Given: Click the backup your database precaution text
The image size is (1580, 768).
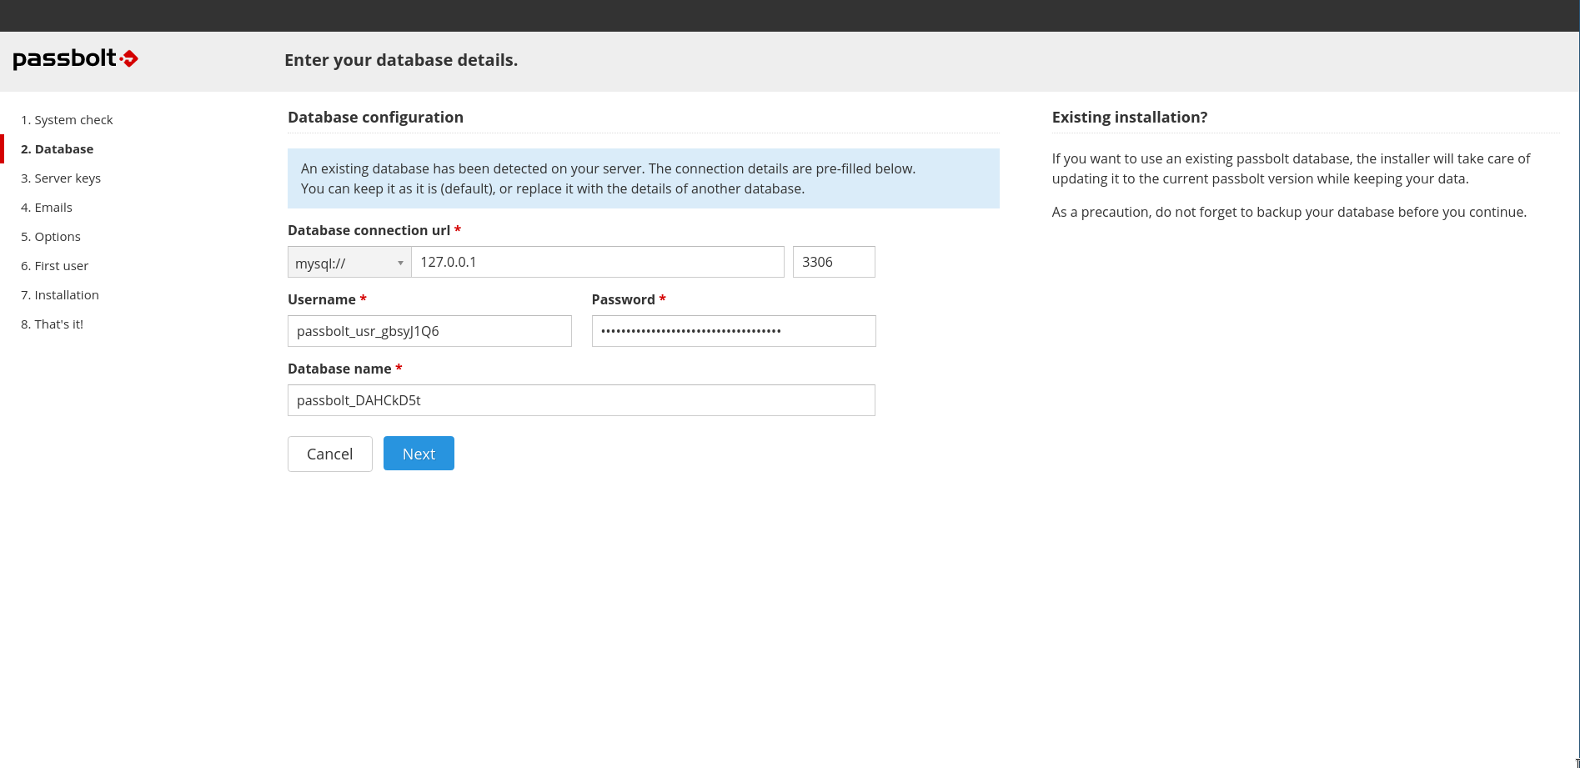Looking at the screenshot, I should pyautogui.click(x=1289, y=212).
